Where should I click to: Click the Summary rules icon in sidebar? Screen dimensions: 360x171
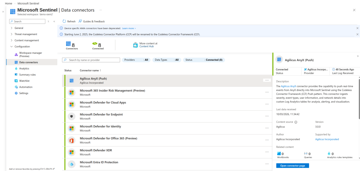tap(16, 75)
